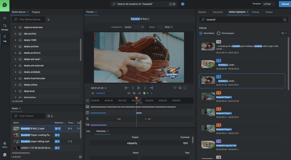The width and height of the screenshot is (291, 160).
Task: Open the Assigned to lucyse dropdown
Action: point(134,27)
